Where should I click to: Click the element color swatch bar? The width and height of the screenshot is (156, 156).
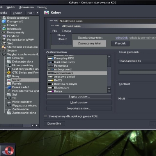click(137, 72)
